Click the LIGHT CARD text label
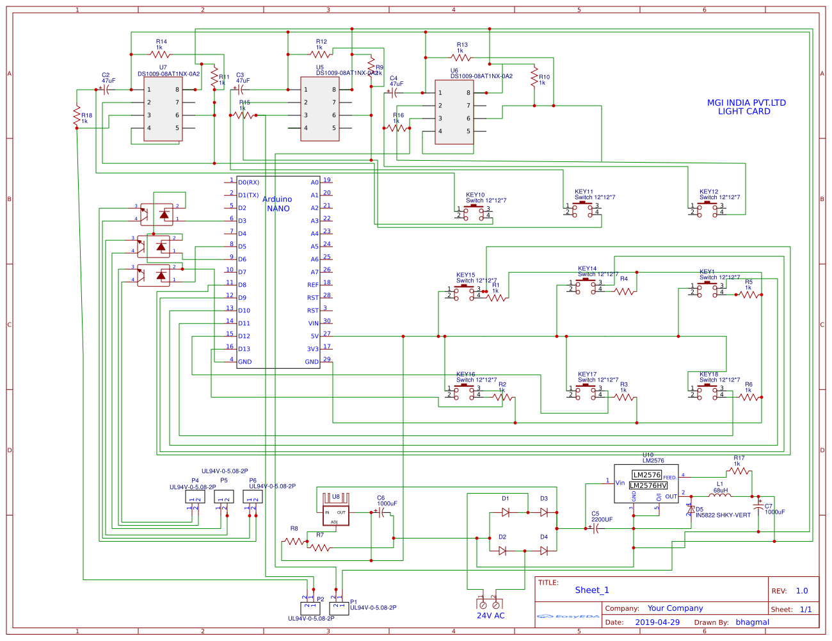 point(744,111)
